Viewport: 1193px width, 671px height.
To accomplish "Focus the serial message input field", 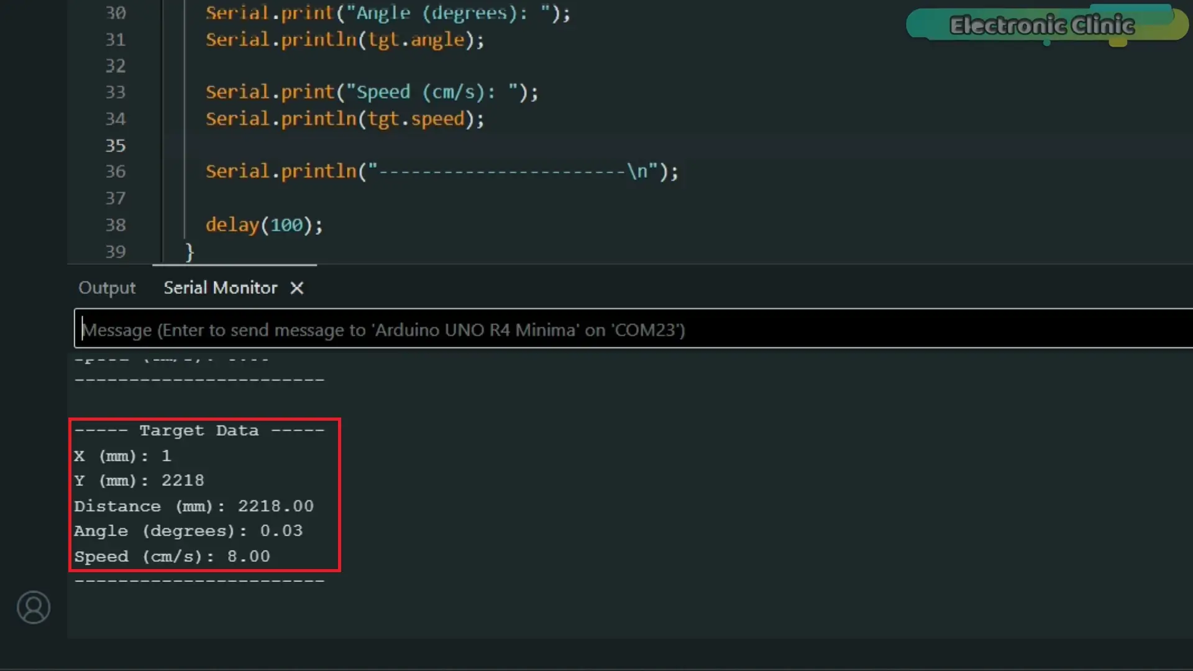I will point(633,329).
